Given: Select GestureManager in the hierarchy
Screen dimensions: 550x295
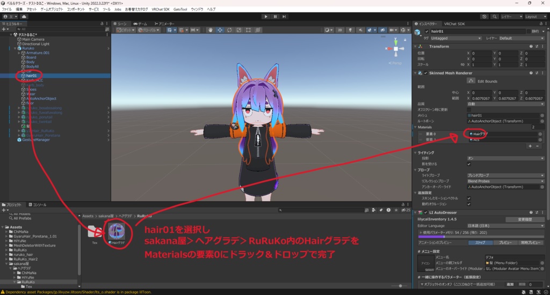Looking at the screenshot, I should point(36,140).
